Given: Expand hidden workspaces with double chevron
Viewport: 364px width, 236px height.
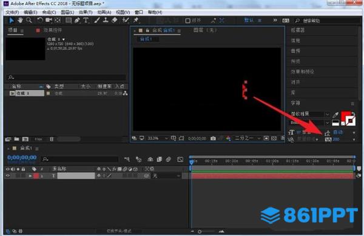Looking at the screenshot, I should [275, 21].
